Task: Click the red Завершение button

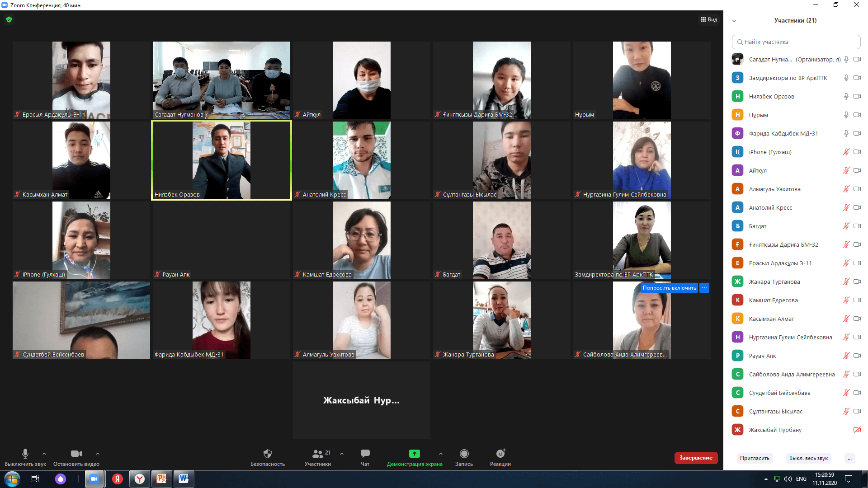Action: [x=696, y=458]
